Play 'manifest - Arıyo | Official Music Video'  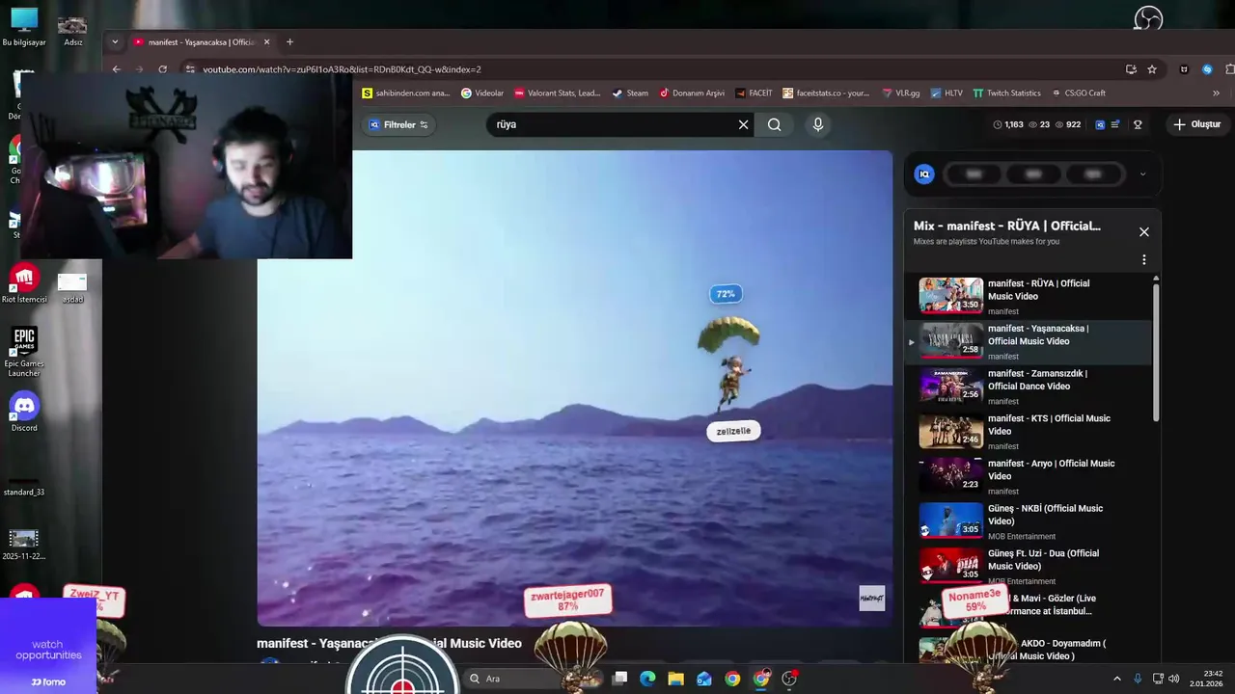[1029, 476]
